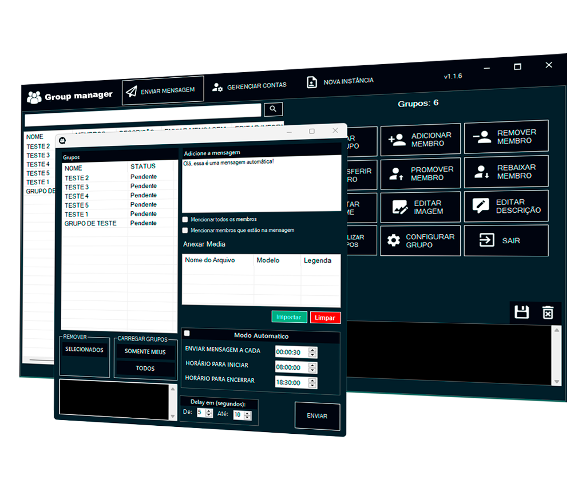This screenshot has width=586, height=491.
Task: Select TESTE 1 row in dialog Grupos list
Action: (118, 213)
